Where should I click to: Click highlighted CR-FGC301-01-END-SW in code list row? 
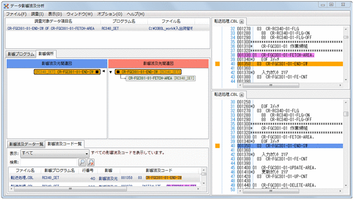(164, 178)
